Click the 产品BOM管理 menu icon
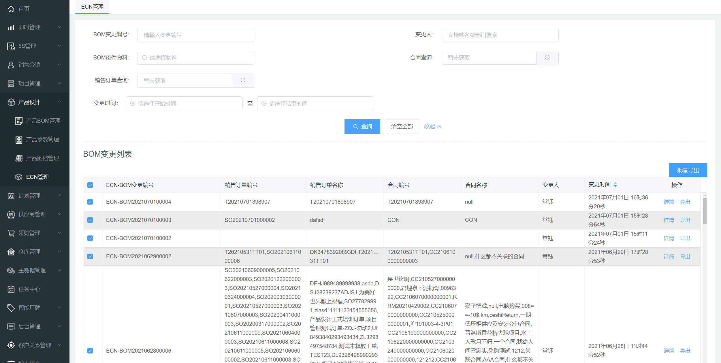 (x=19, y=121)
